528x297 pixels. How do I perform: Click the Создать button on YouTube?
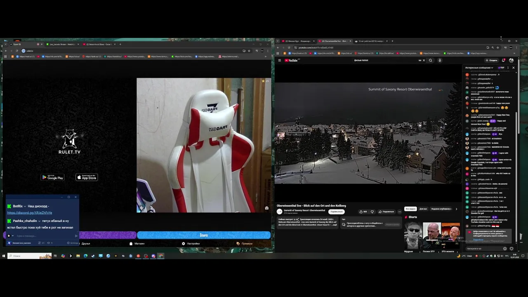[x=492, y=60]
